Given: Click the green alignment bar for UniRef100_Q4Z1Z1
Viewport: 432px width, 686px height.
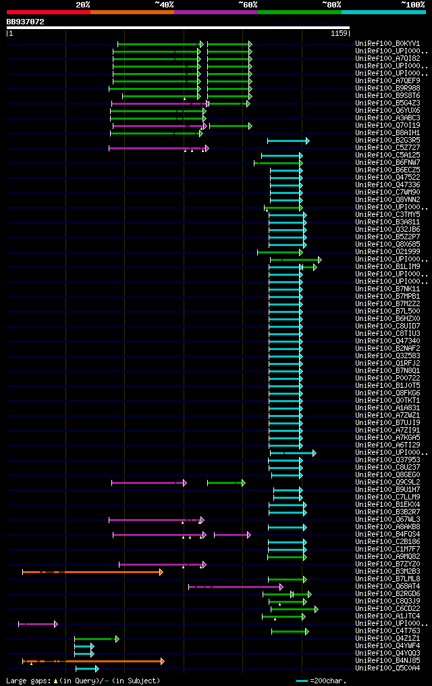Looking at the screenshot, I should (x=97, y=639).
